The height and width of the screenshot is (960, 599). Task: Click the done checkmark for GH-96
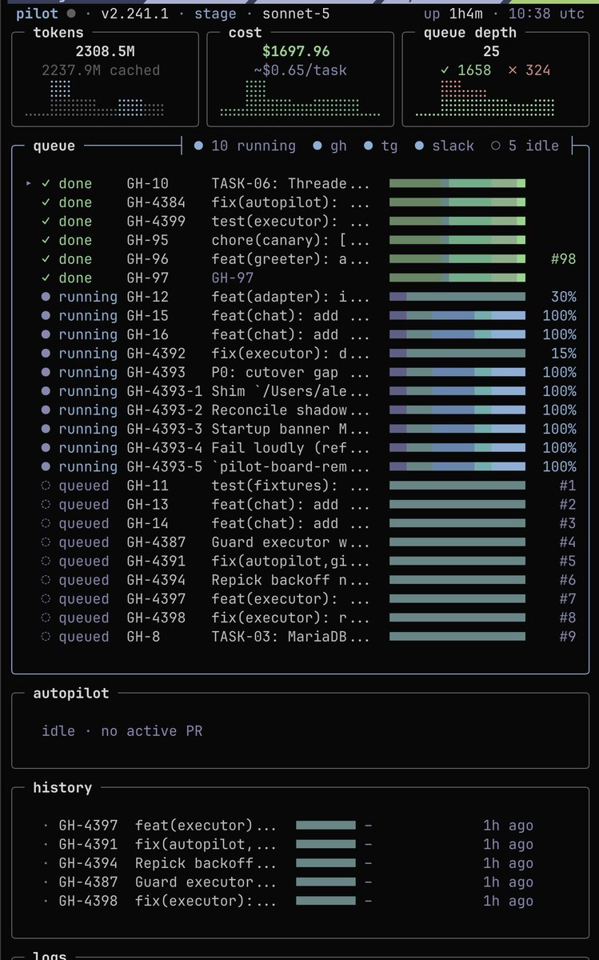(46, 259)
